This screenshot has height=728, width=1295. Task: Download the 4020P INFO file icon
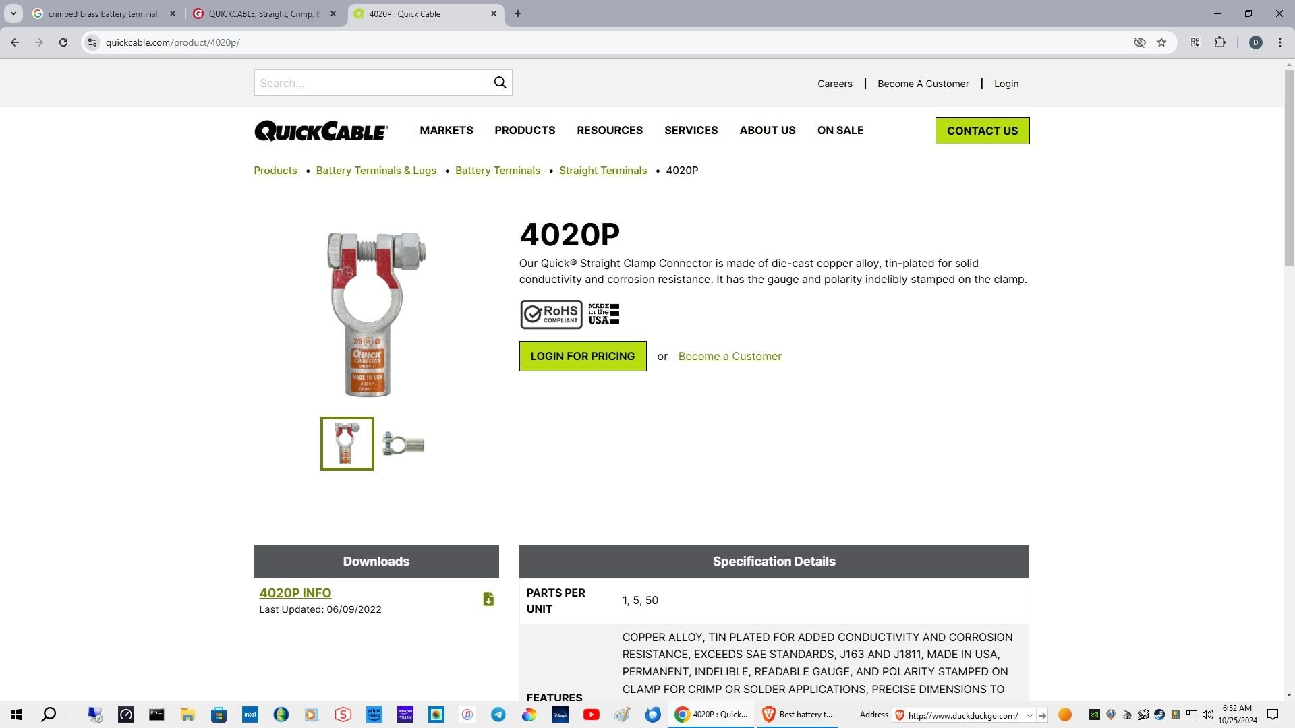[x=488, y=599]
